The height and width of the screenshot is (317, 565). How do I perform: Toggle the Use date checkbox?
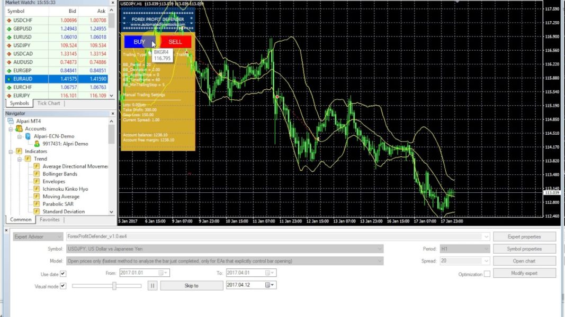[63, 274]
